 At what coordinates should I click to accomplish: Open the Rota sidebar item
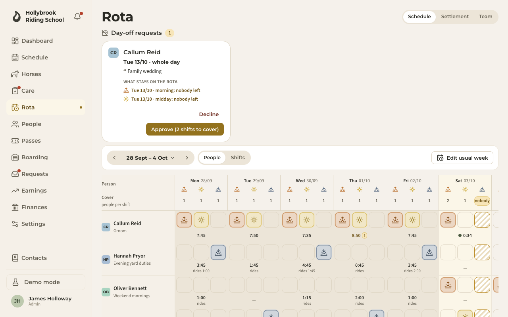tap(46, 107)
